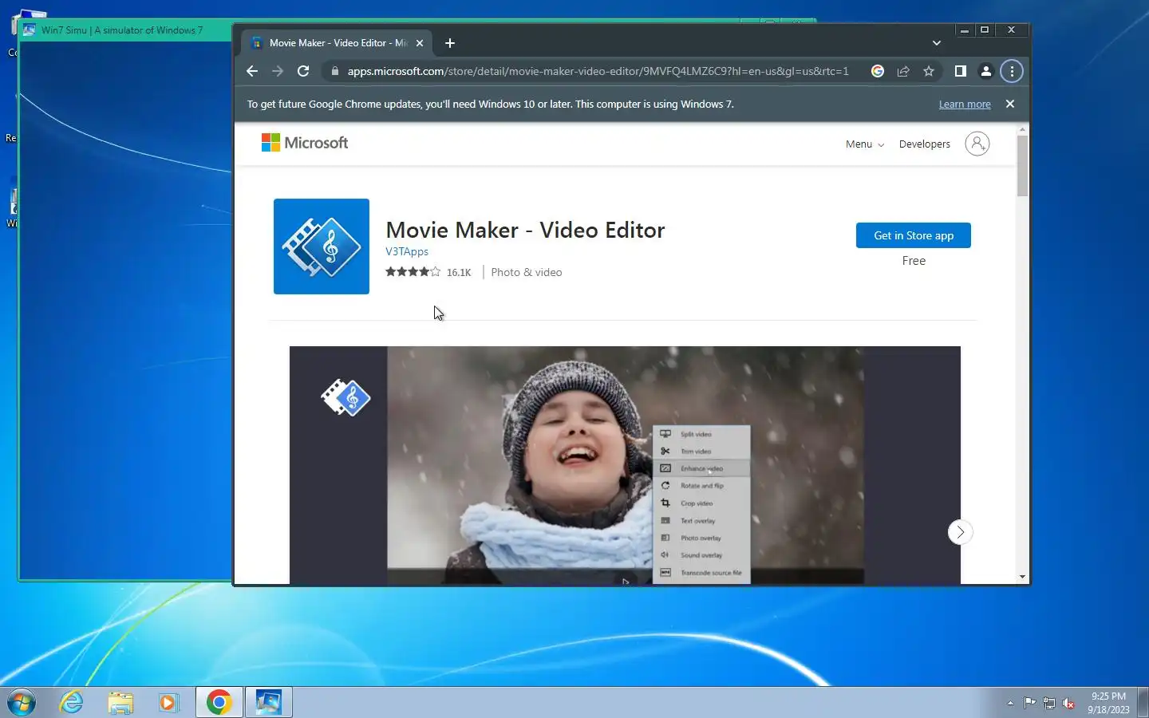This screenshot has height=718, width=1149.
Task: Expand the Menu dropdown
Action: (x=865, y=144)
